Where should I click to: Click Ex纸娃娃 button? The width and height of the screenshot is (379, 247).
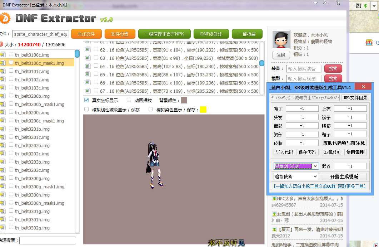[x=333, y=152]
